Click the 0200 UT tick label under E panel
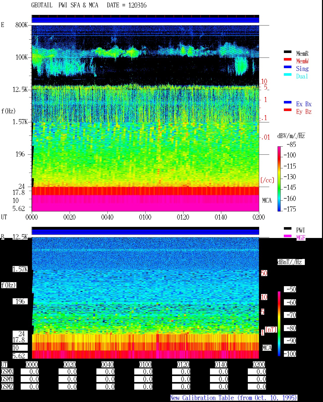 [259, 217]
